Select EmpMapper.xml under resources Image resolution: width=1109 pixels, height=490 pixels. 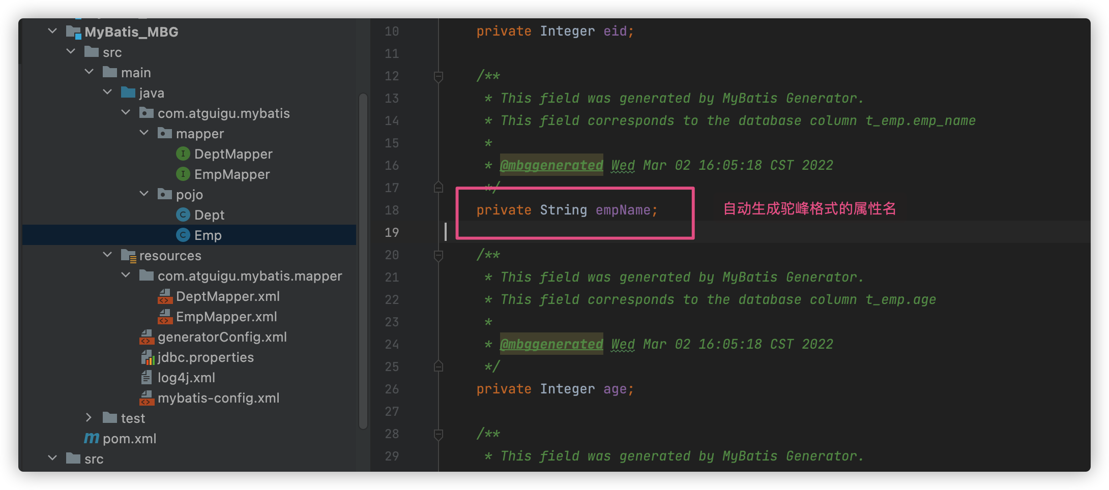click(226, 316)
